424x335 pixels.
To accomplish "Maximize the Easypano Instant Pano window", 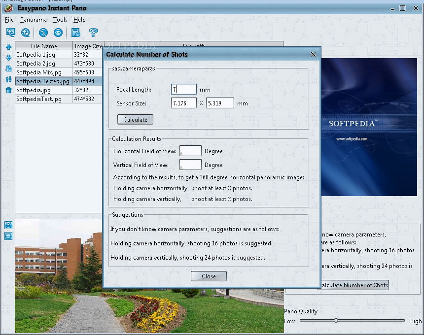I will tap(403, 8).
